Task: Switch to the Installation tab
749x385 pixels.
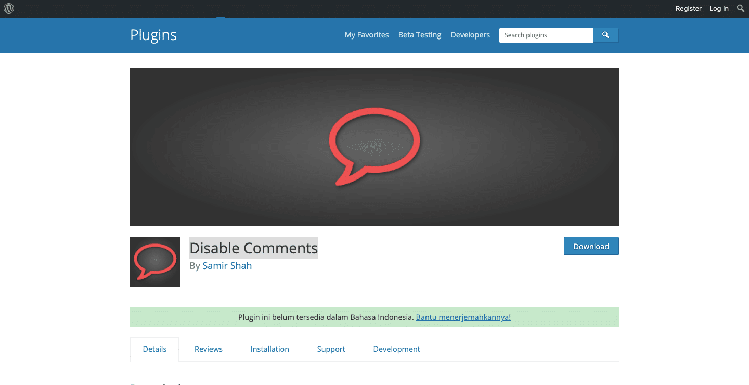Action: 270,349
